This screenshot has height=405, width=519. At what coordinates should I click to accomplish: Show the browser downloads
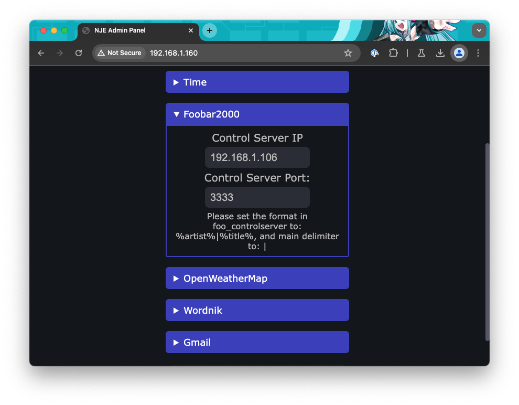click(440, 53)
